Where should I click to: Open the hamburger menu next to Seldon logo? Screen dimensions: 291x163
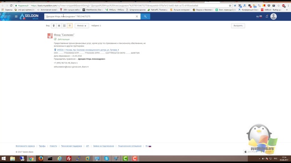pyautogui.click(x=16, y=16)
